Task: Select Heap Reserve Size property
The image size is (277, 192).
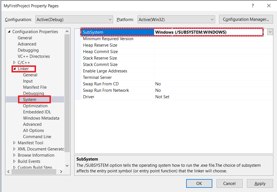Action: (x=100, y=45)
